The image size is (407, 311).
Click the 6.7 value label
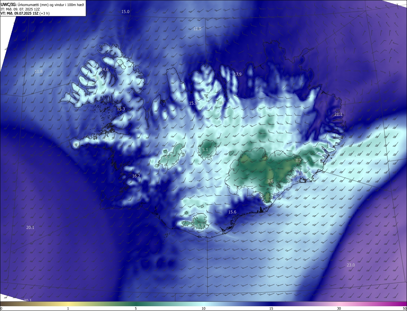pyautogui.click(x=168, y=157)
